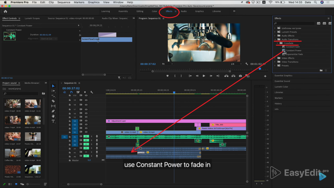Expand the Lumetri Presets folder

pyautogui.click(x=275, y=32)
